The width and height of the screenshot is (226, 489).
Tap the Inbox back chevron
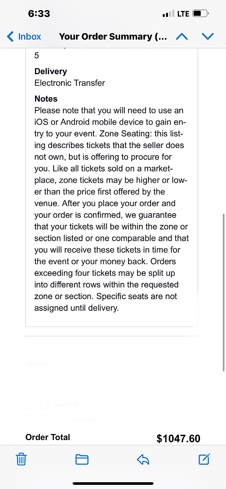pyautogui.click(x=10, y=37)
